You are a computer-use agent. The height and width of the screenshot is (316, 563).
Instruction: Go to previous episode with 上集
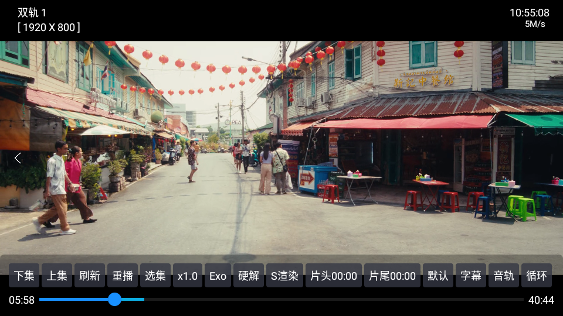(57, 276)
